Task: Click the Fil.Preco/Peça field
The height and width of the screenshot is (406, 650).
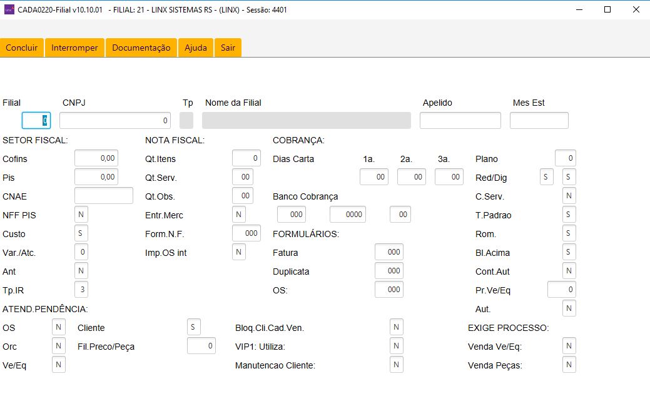Action: (201, 345)
